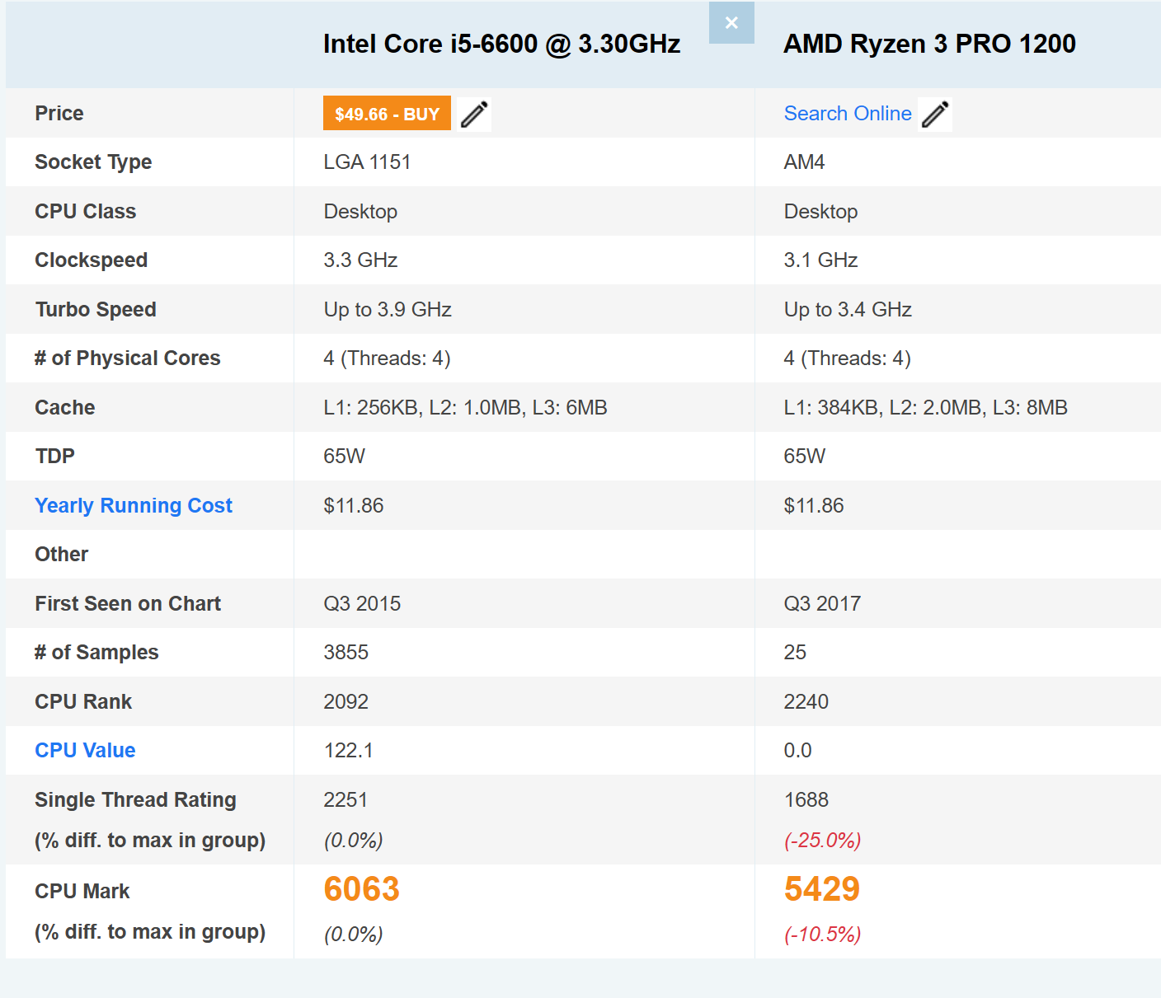Click the LGA 1151 socket value
This screenshot has height=998, width=1161.
point(367,162)
